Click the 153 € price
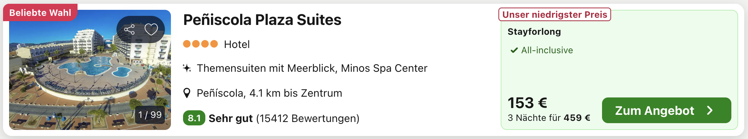This screenshot has width=748, height=139. (x=527, y=103)
